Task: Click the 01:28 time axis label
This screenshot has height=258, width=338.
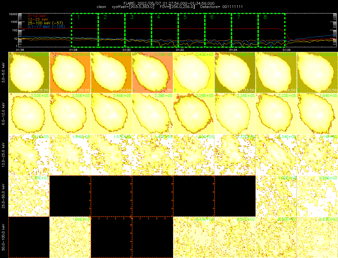Action: (73, 50)
